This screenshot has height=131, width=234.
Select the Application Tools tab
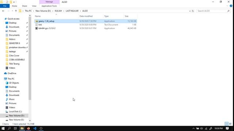(49, 6)
